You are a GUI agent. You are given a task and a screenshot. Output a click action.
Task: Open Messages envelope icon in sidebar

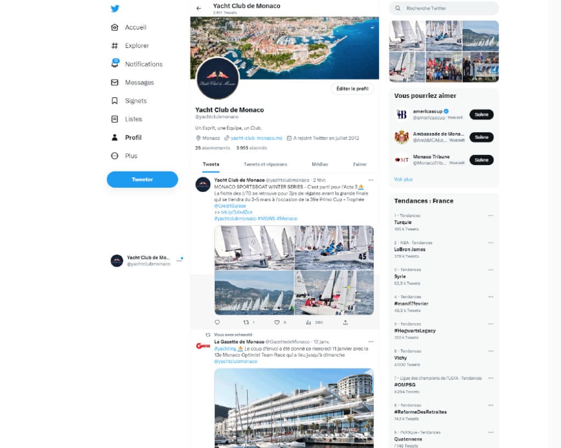115,83
